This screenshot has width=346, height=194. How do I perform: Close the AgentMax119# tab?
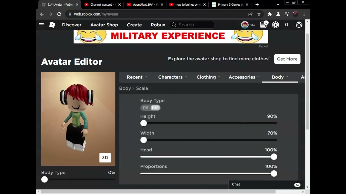point(162,5)
